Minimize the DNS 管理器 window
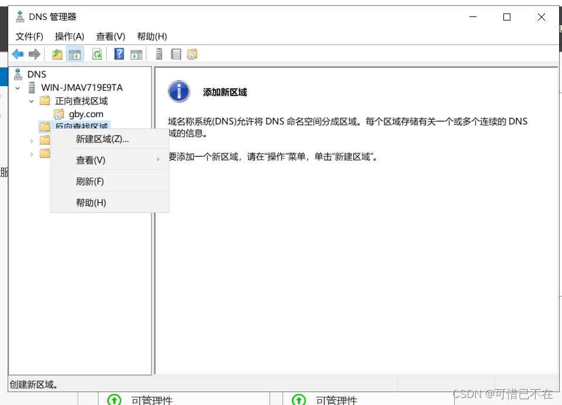This screenshot has width=562, height=405. pos(473,17)
